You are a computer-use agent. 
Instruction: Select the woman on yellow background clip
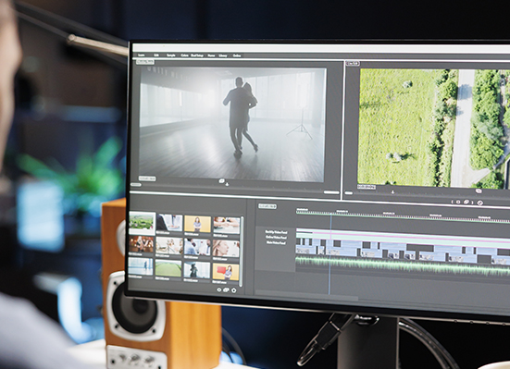click(197, 224)
